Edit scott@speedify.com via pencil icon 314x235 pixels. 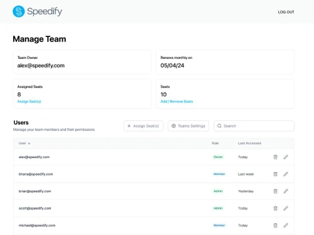coord(286,208)
